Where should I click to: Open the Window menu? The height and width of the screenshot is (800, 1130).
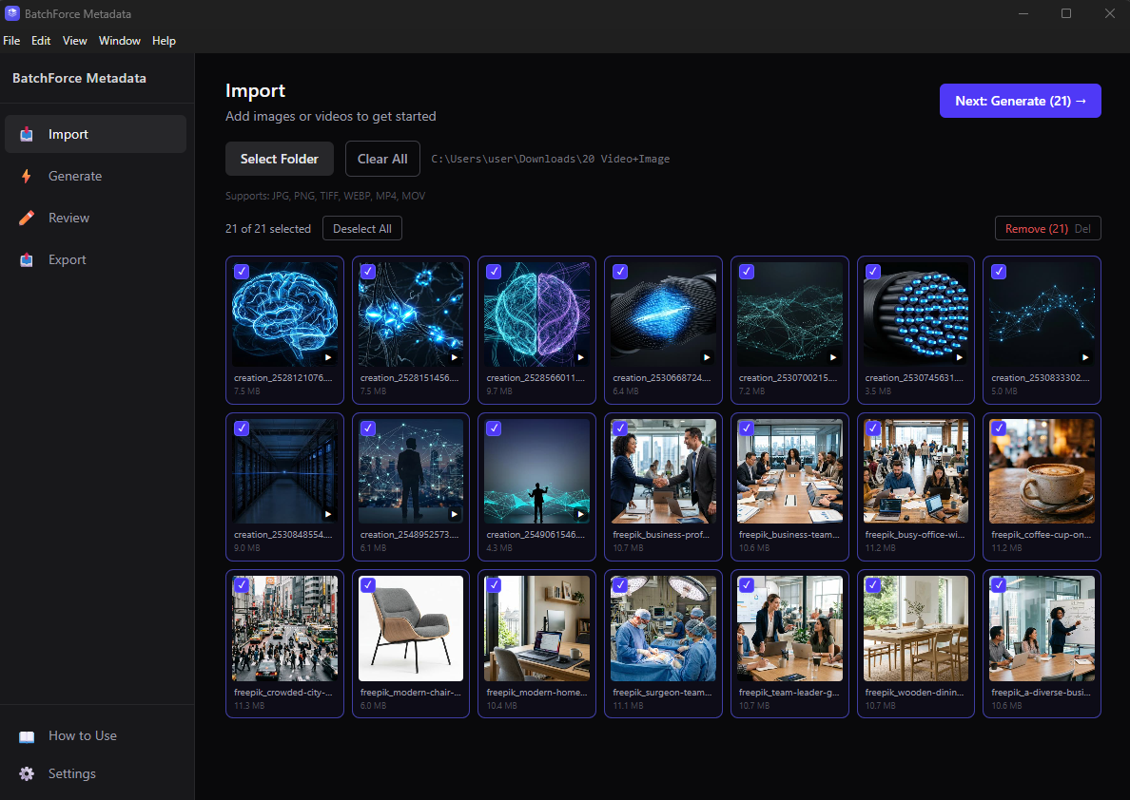[120, 41]
